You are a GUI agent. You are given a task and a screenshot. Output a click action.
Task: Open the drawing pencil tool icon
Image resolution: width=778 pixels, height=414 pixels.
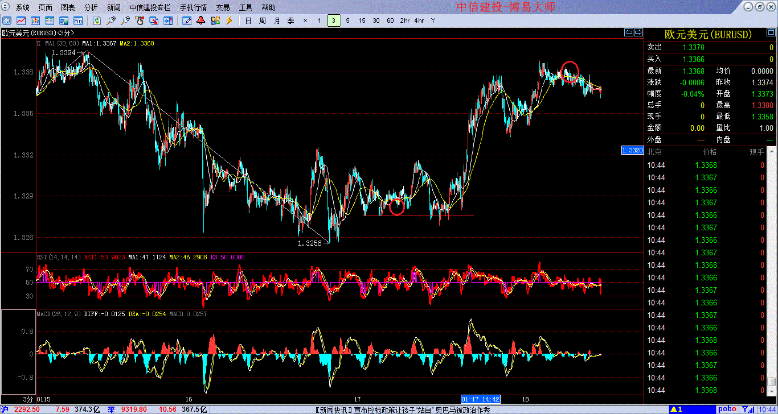[x=187, y=20]
